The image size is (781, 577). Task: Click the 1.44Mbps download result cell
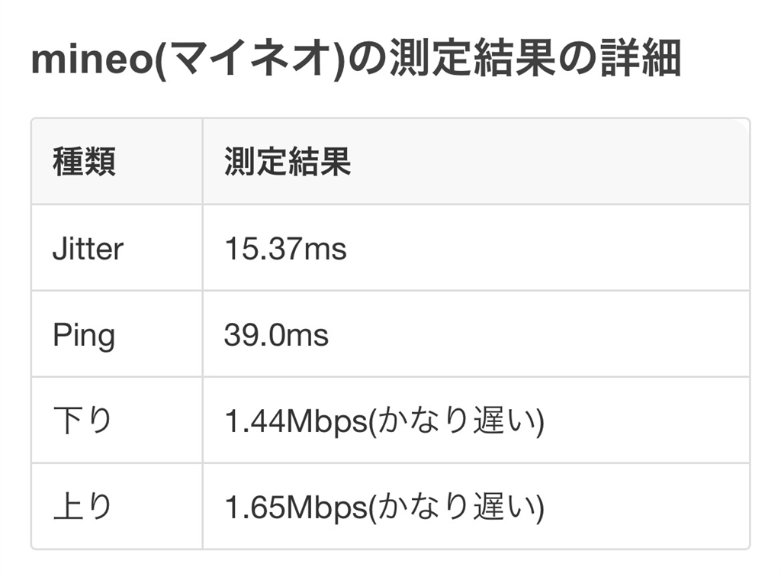click(384, 421)
